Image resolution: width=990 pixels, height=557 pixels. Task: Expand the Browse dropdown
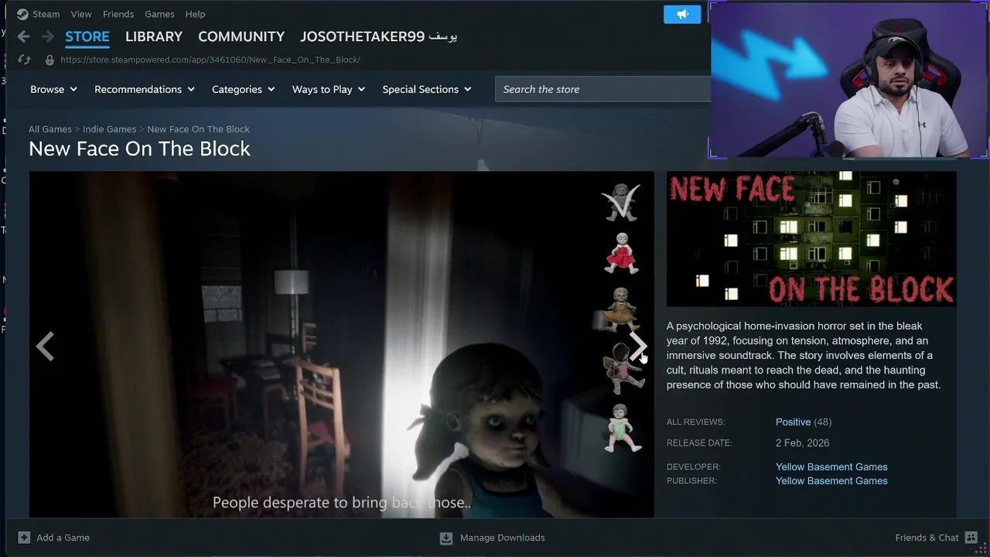tap(53, 89)
